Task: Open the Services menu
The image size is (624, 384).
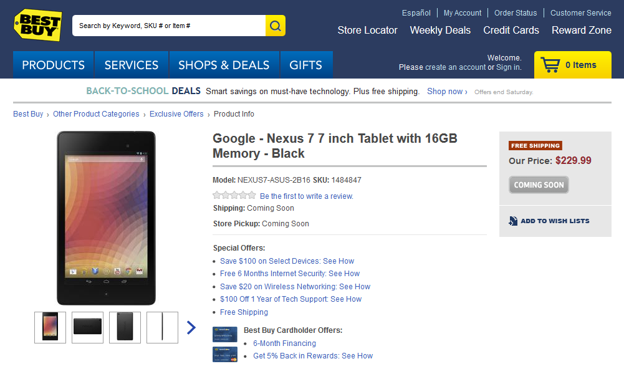Action: (132, 65)
